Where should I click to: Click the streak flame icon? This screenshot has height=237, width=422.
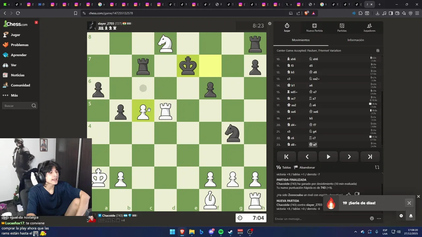coord(331,203)
